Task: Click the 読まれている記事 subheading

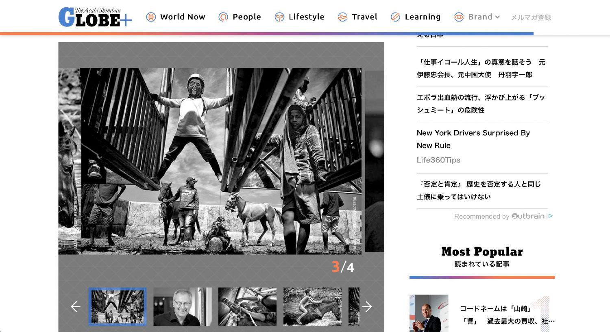Action: click(x=482, y=264)
